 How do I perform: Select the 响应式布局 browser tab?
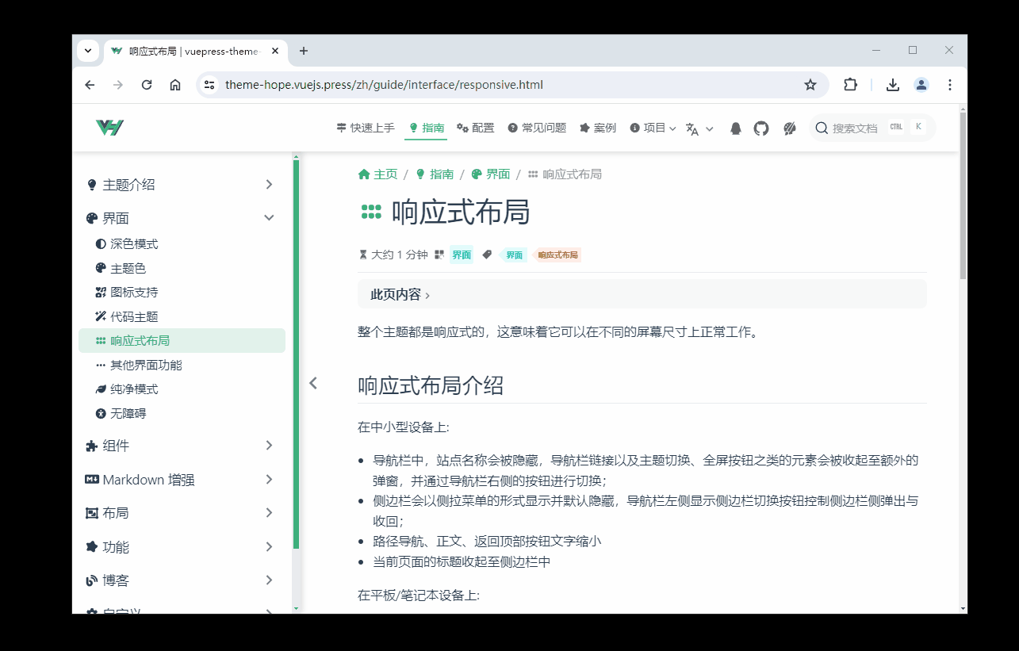point(195,51)
